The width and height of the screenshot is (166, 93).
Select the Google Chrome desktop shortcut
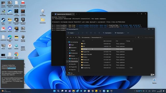[x=16, y=55]
